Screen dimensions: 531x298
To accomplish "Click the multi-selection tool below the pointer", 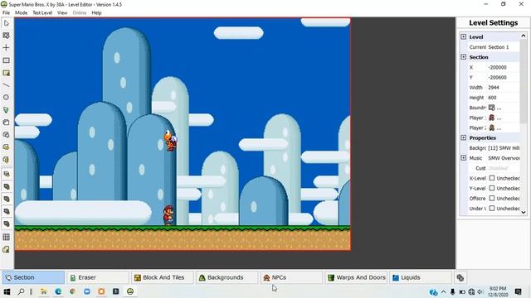I will tap(6, 36).
